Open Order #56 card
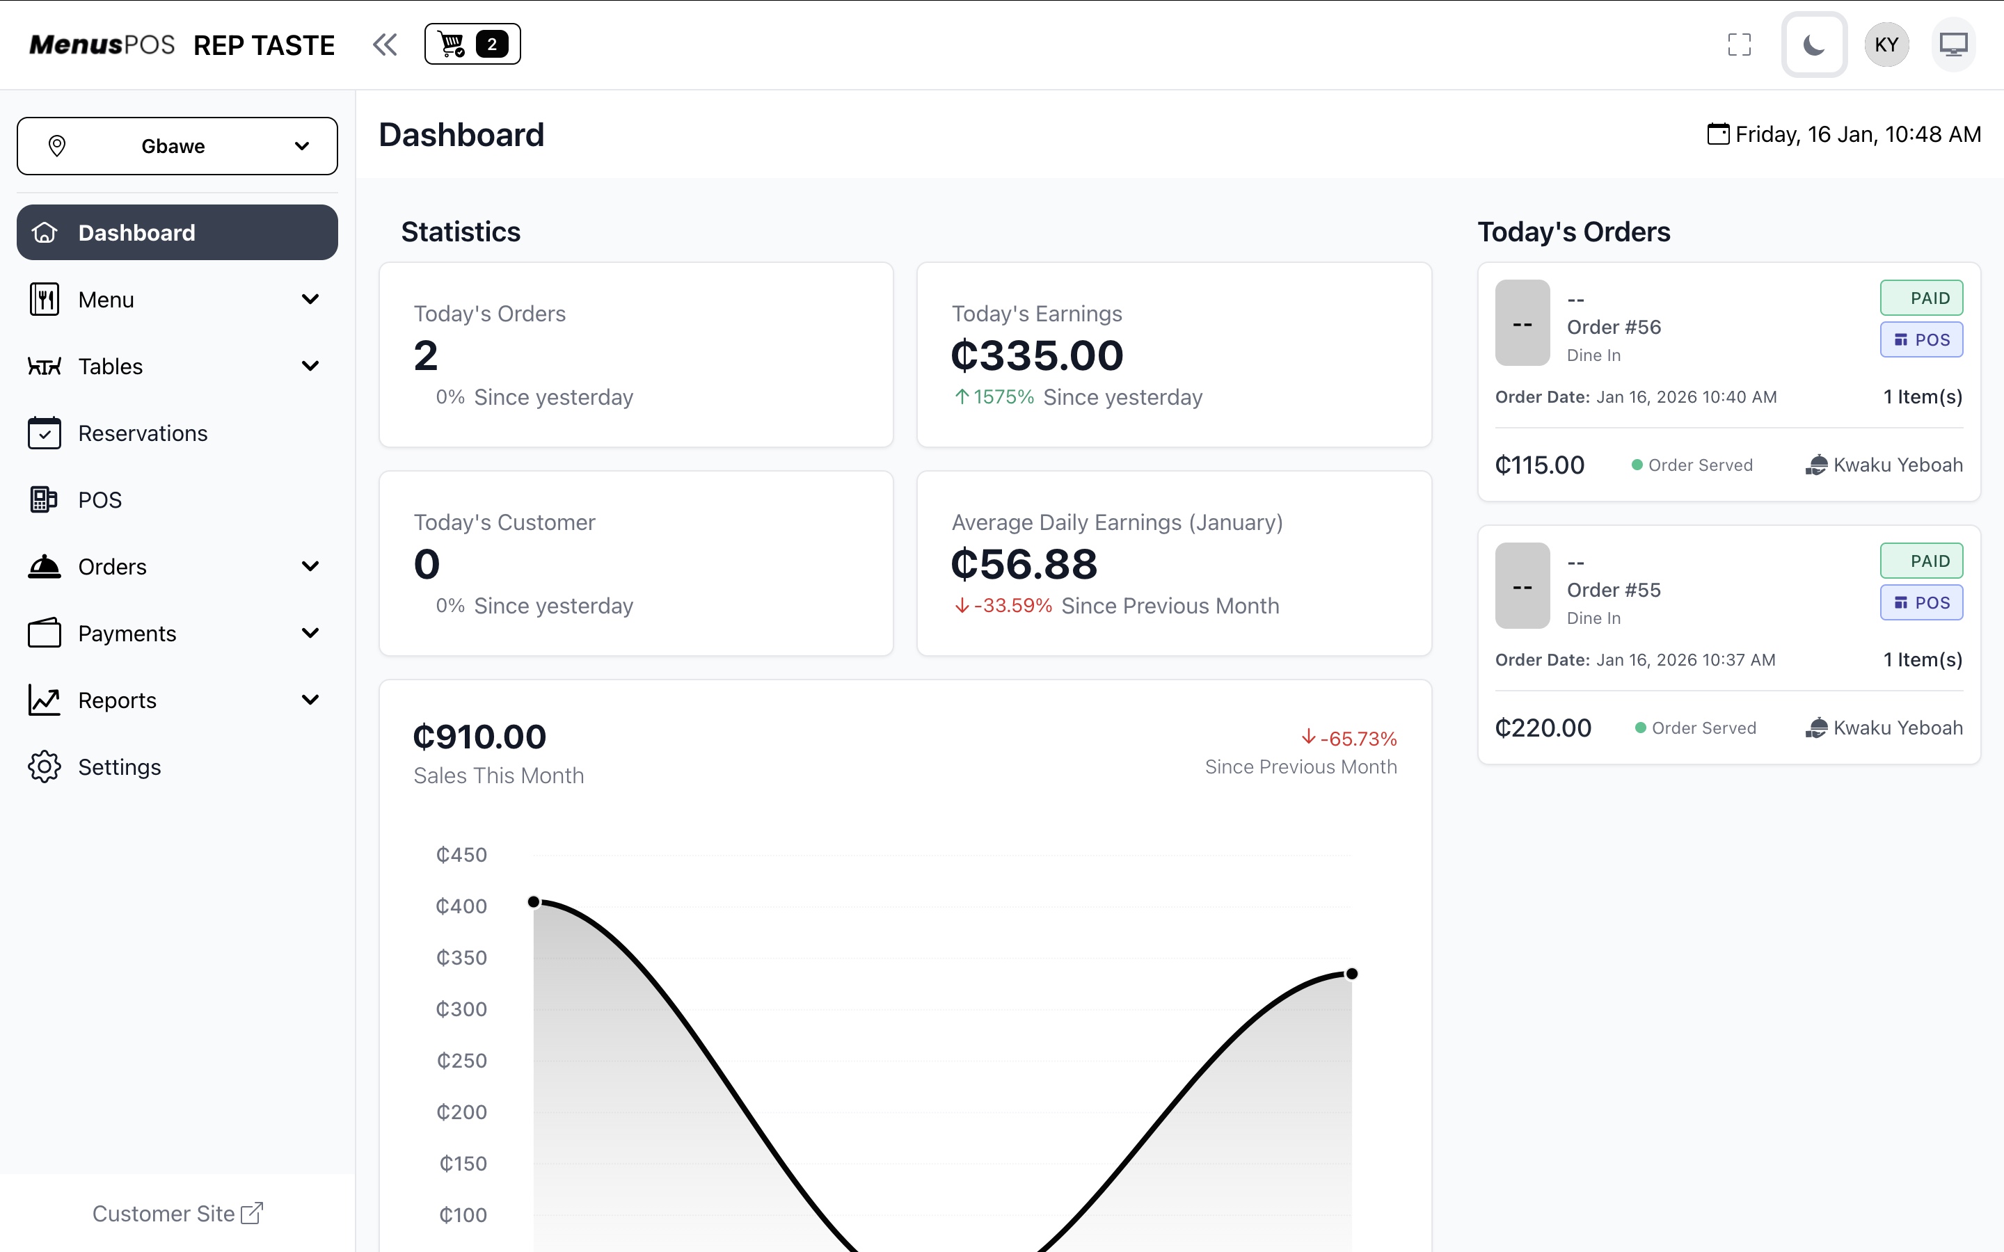This screenshot has width=2004, height=1252. tap(1613, 327)
